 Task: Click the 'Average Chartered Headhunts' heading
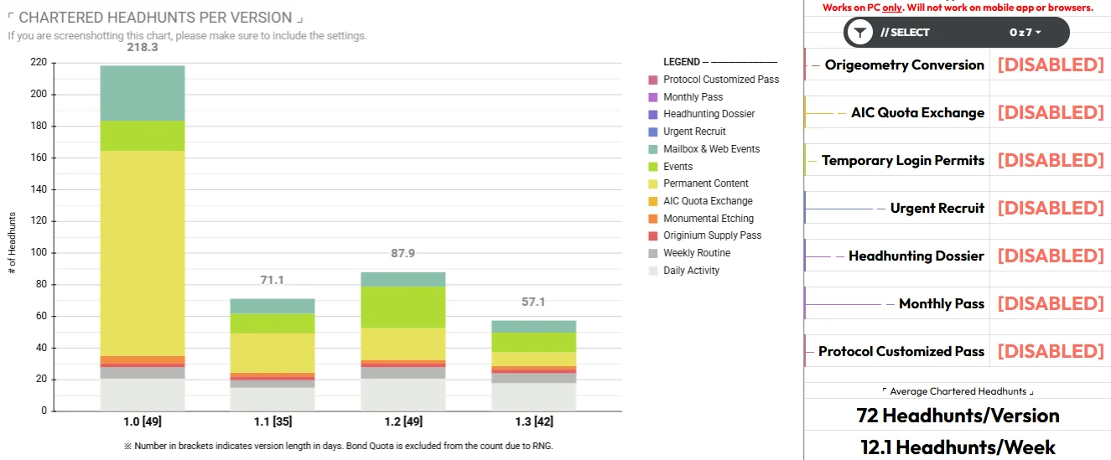point(958,391)
